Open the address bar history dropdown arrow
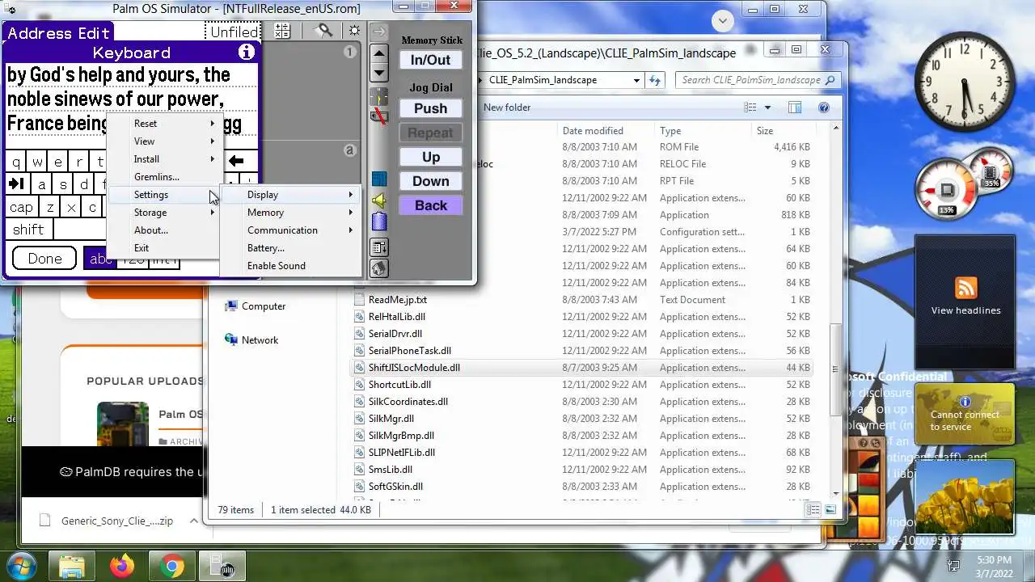The image size is (1035, 582). click(637, 80)
